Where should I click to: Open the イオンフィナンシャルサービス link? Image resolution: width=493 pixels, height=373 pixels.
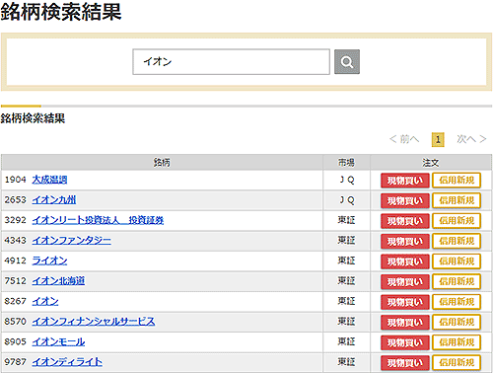click(94, 322)
